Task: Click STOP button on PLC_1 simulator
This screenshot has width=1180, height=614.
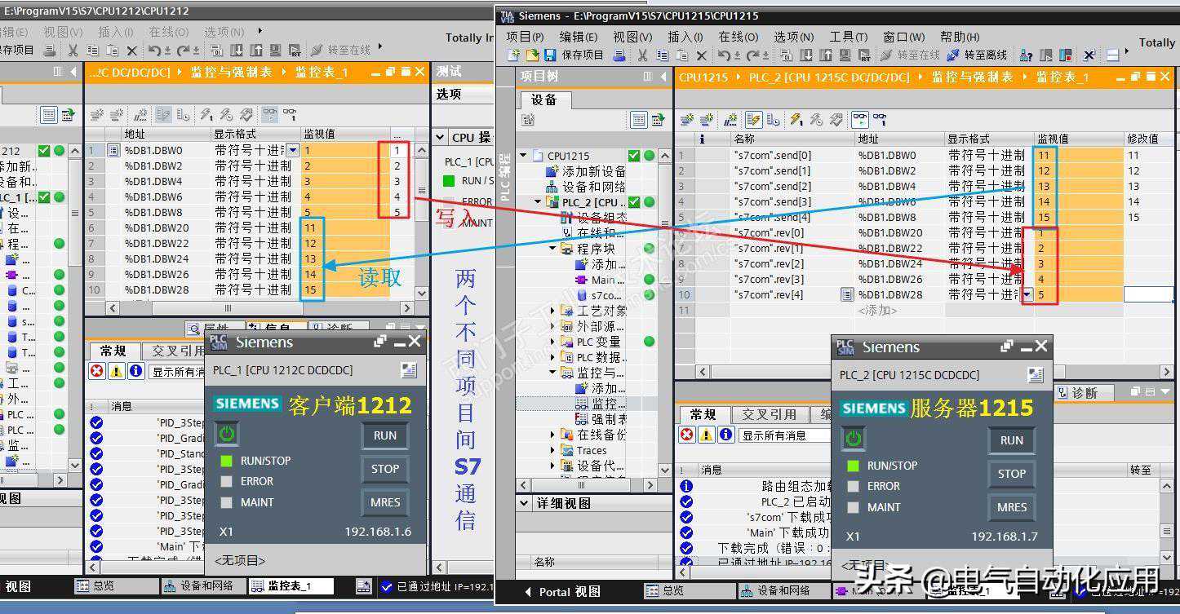Action: [385, 469]
